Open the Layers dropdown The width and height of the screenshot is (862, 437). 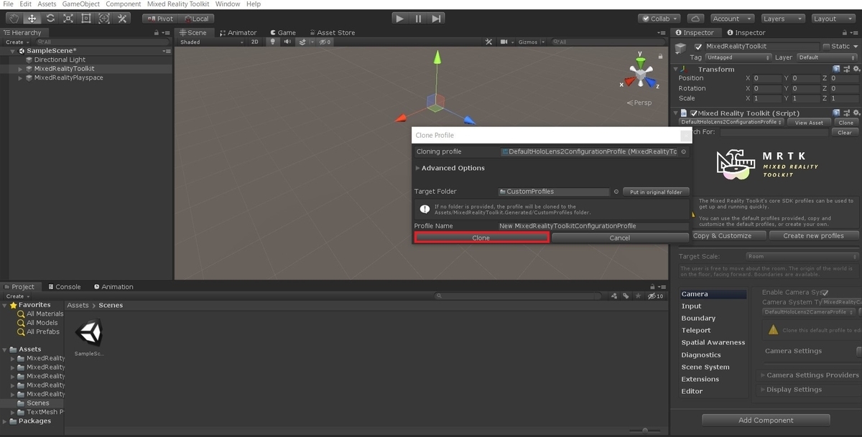[782, 19]
